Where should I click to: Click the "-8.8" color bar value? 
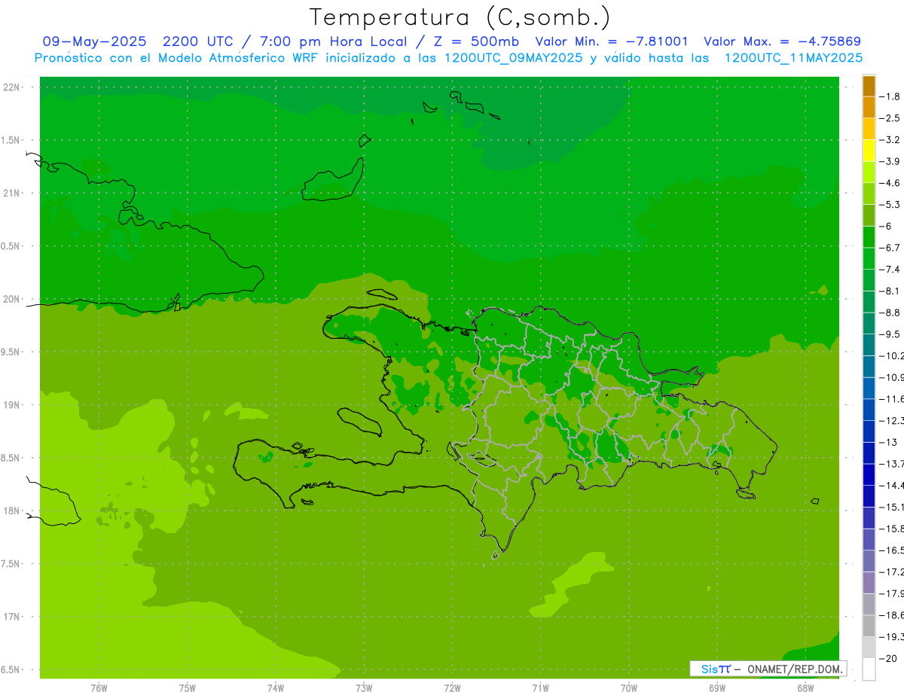coord(891,312)
